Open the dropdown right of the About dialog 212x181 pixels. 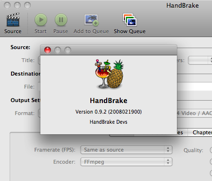tap(200, 60)
